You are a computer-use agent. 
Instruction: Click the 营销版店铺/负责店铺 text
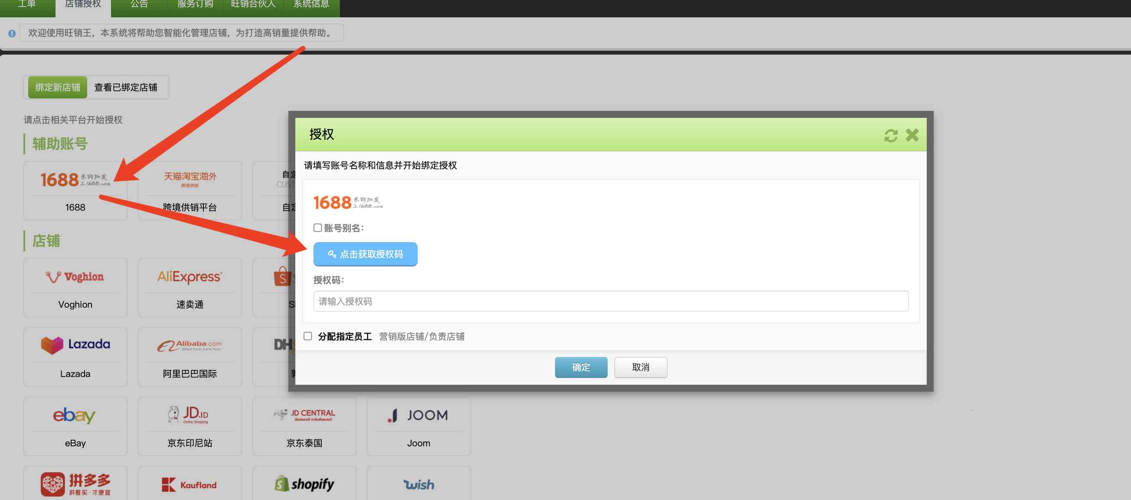click(422, 336)
